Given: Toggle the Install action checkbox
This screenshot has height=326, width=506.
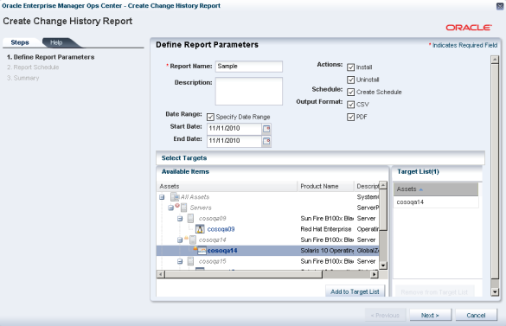Looking at the screenshot, I should tap(351, 67).
